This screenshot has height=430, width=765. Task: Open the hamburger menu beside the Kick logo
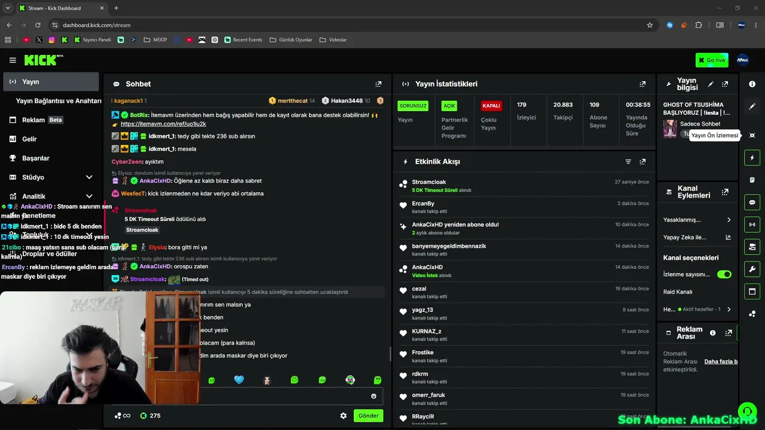(x=13, y=60)
